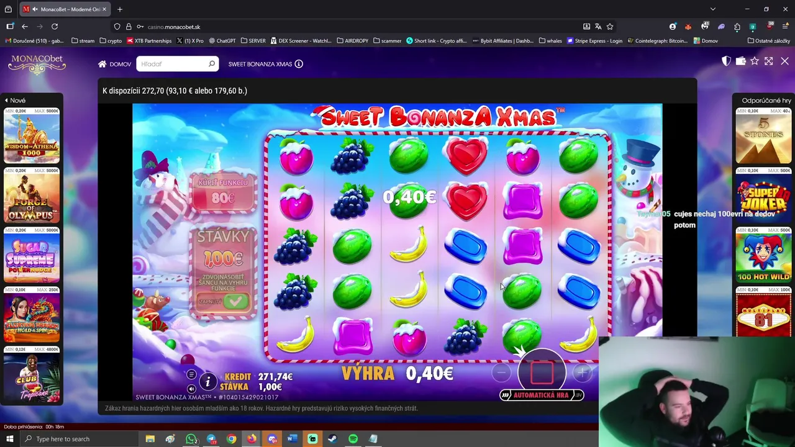This screenshot has height=447, width=795.
Task: Click the search magnifier icon
Action: [212, 64]
